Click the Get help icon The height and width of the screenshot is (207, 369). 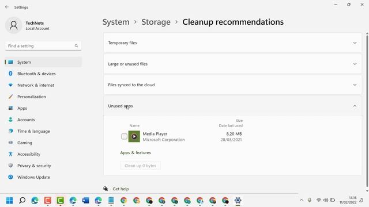pos(106,189)
